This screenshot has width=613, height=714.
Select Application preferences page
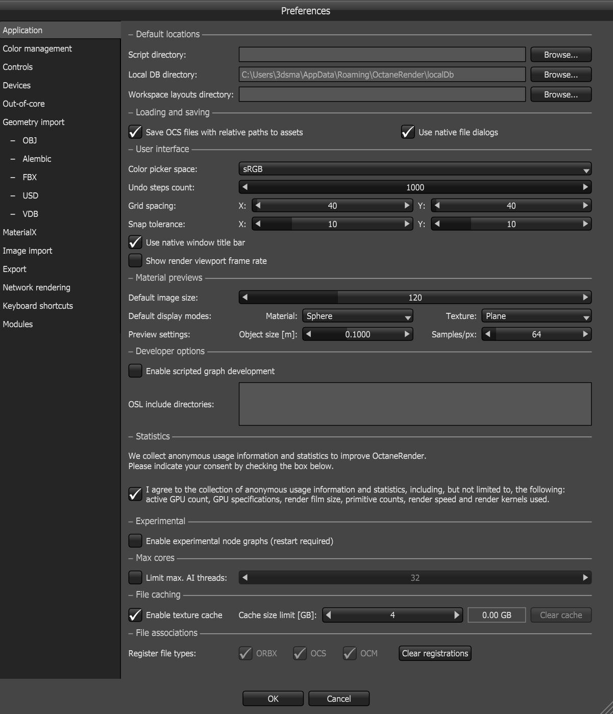[60, 30]
